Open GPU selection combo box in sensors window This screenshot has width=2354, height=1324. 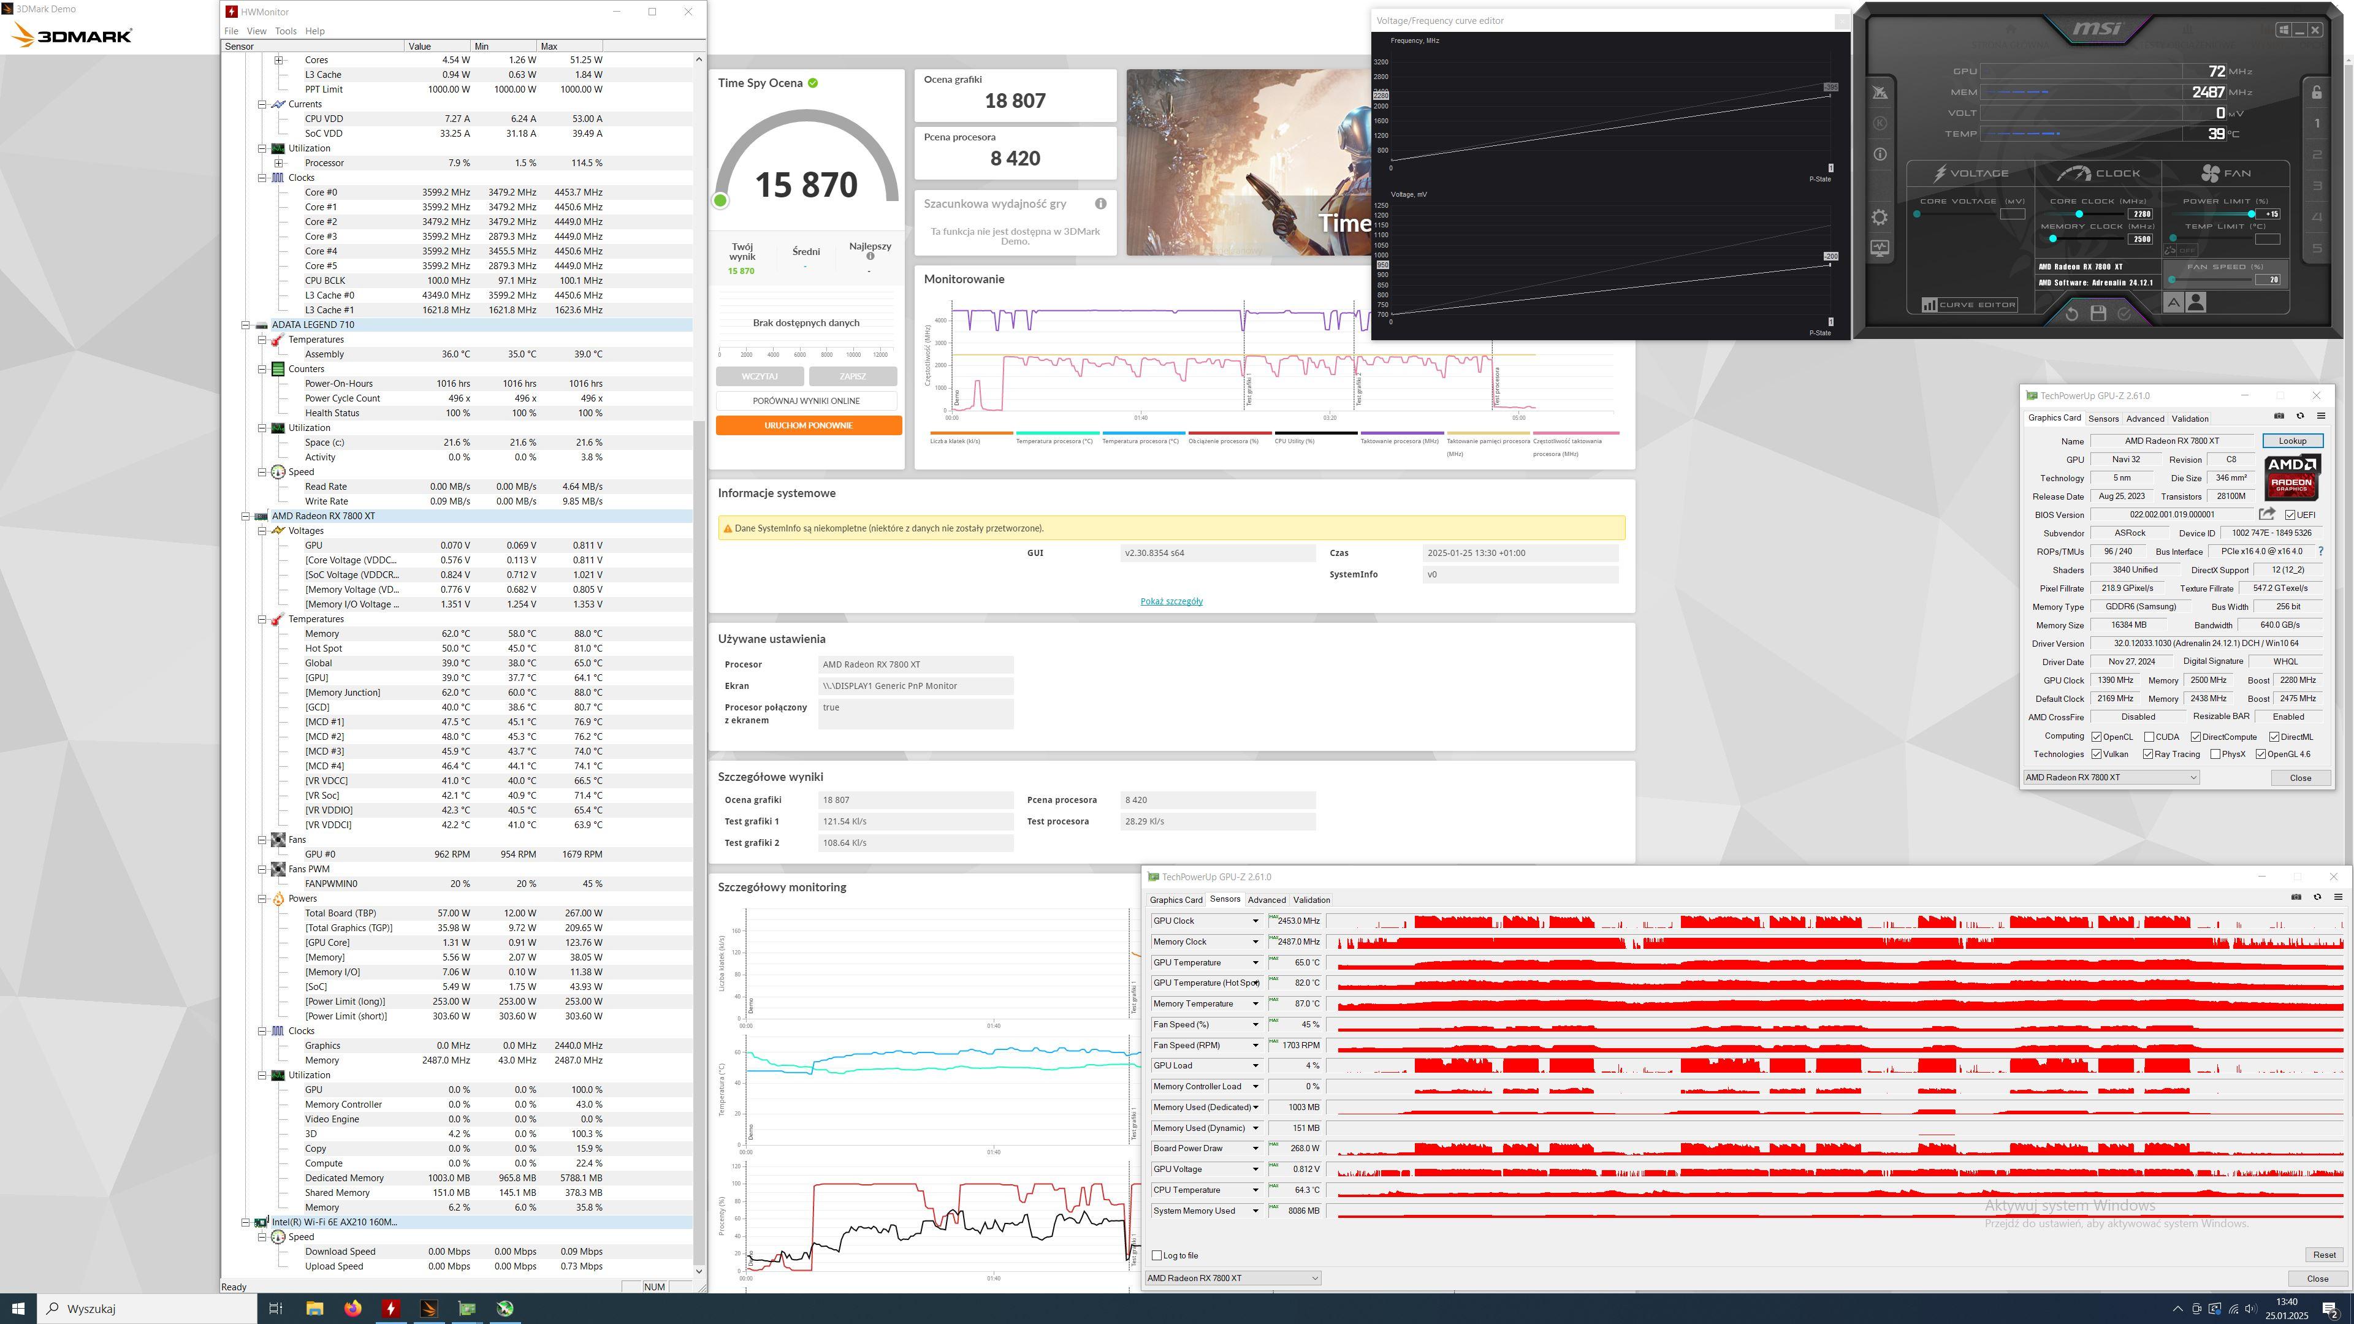point(1232,1278)
